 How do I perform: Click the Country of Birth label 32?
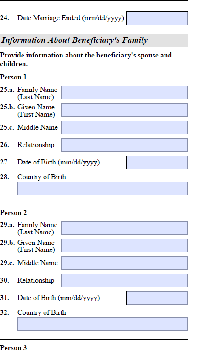[x=42, y=312]
